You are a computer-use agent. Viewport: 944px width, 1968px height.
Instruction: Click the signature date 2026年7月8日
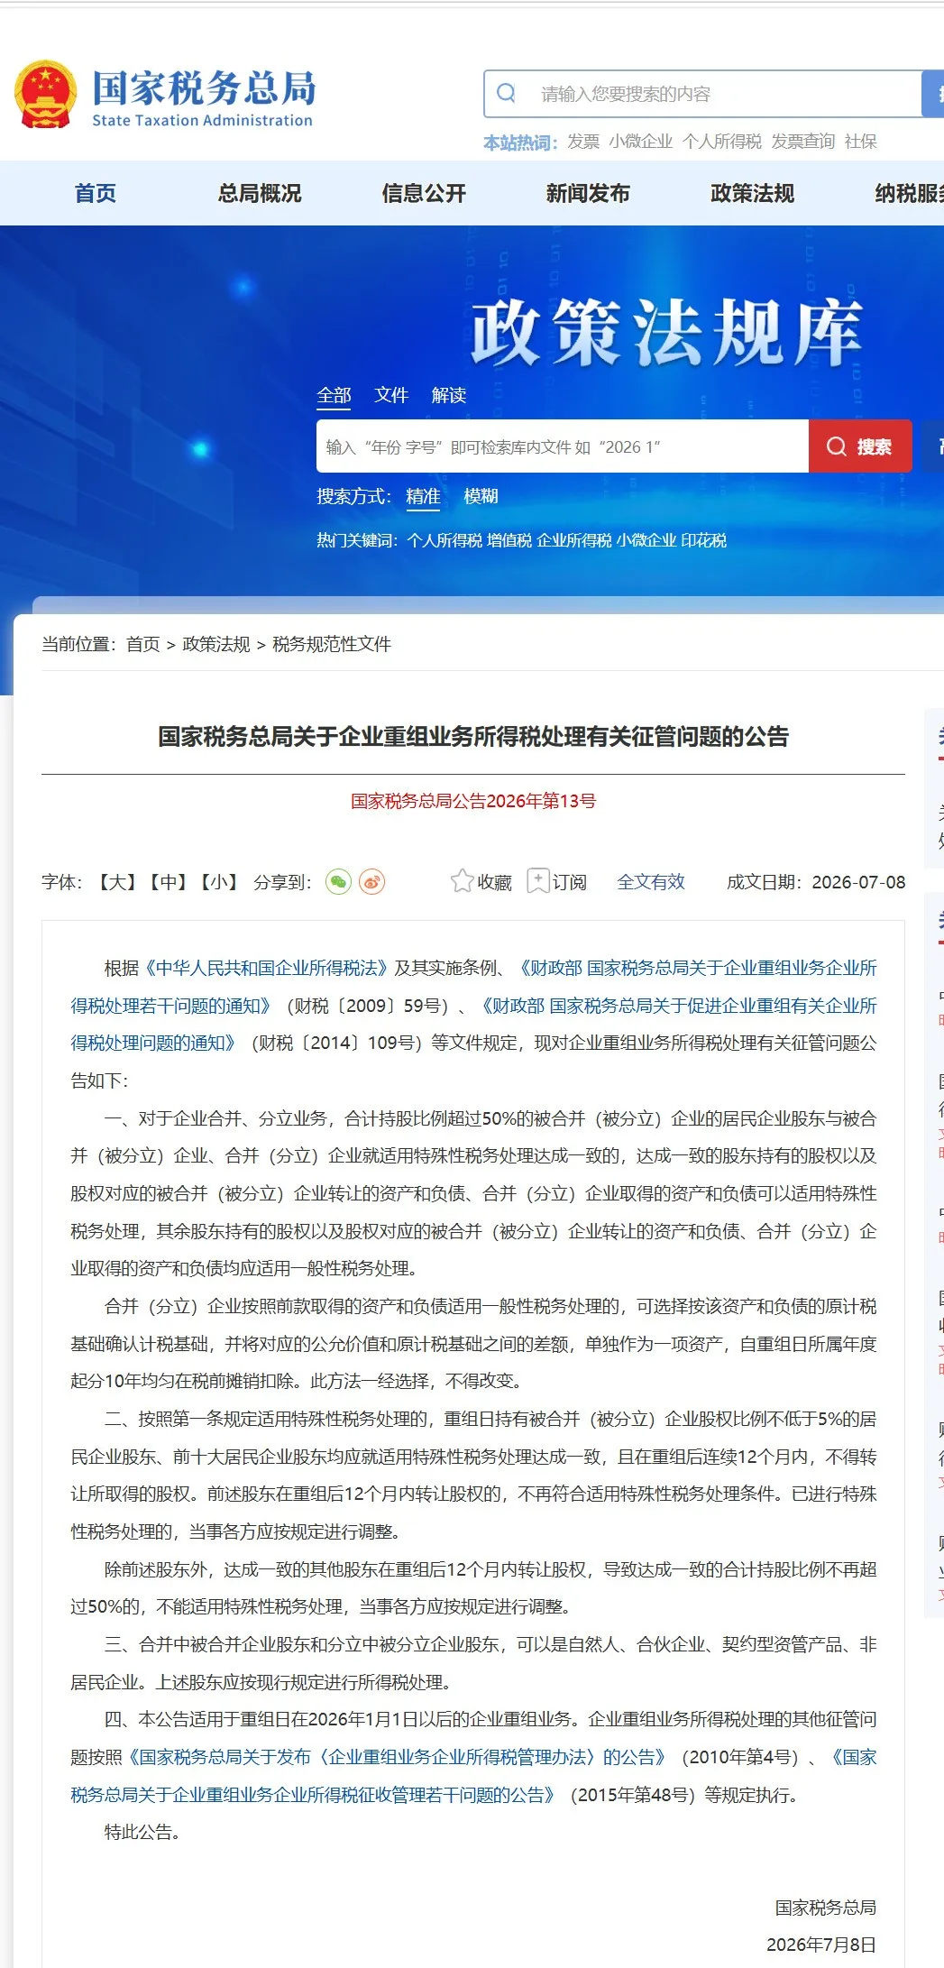click(x=821, y=1945)
